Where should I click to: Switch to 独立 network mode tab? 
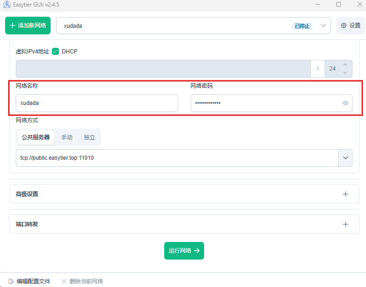[90, 137]
